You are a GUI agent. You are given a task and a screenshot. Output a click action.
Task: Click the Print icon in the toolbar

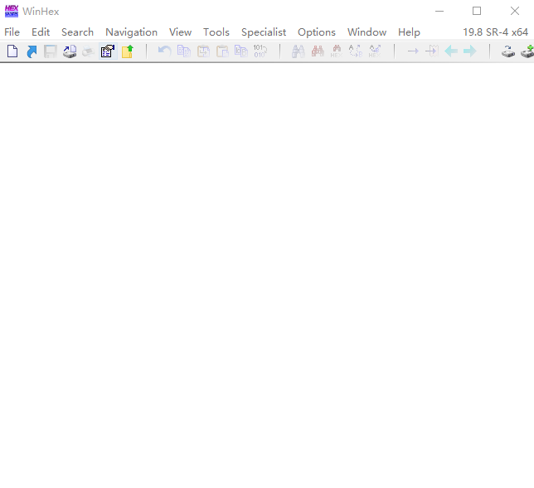pos(89,51)
